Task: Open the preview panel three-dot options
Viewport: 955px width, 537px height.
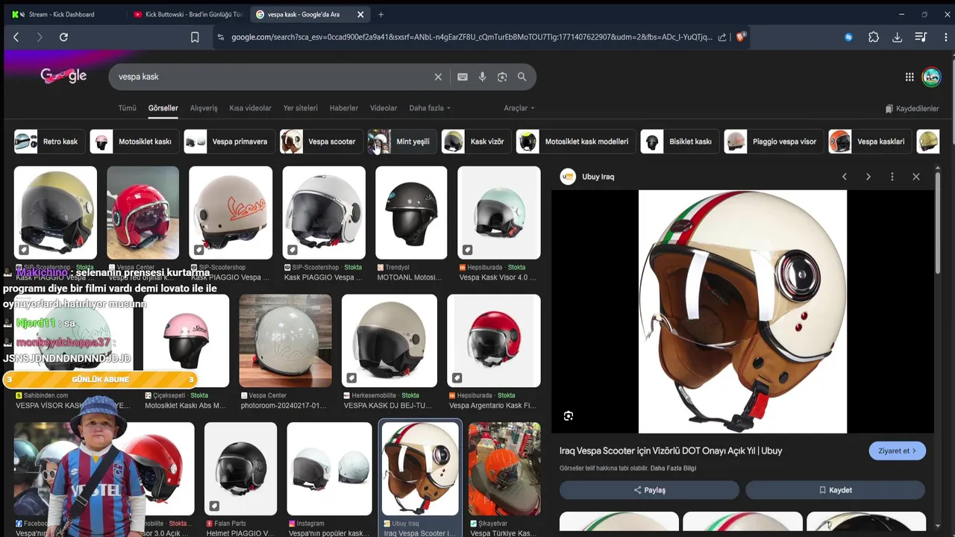Action: (892, 177)
